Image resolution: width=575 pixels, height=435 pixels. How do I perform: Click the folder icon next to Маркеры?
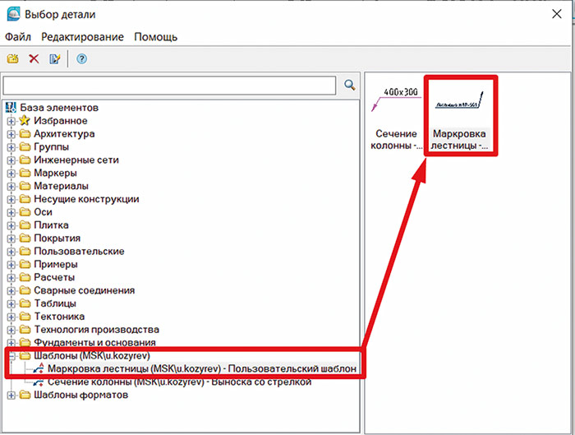[x=25, y=173]
